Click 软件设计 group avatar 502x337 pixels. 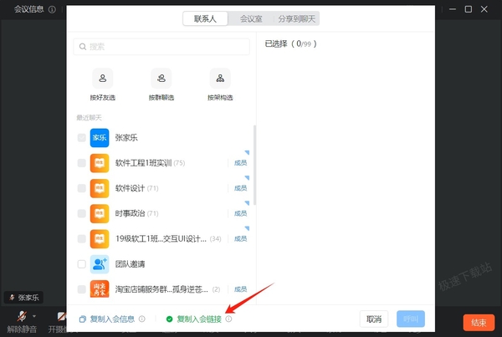click(x=100, y=188)
